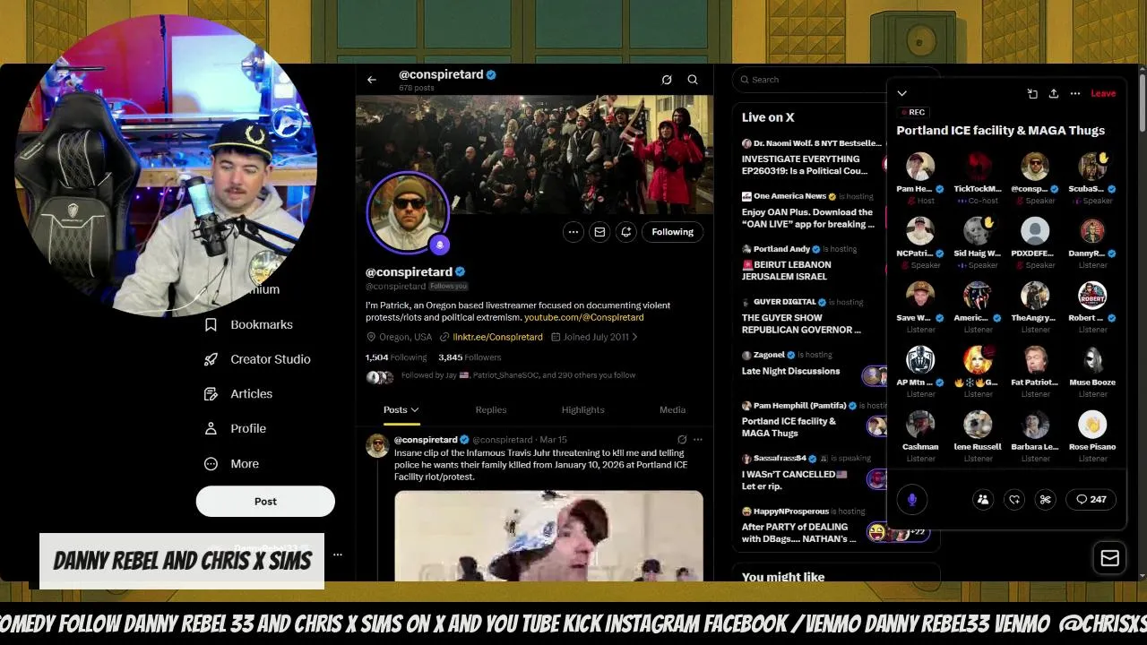Switch to the Media tab
1147x645 pixels.
coord(672,409)
